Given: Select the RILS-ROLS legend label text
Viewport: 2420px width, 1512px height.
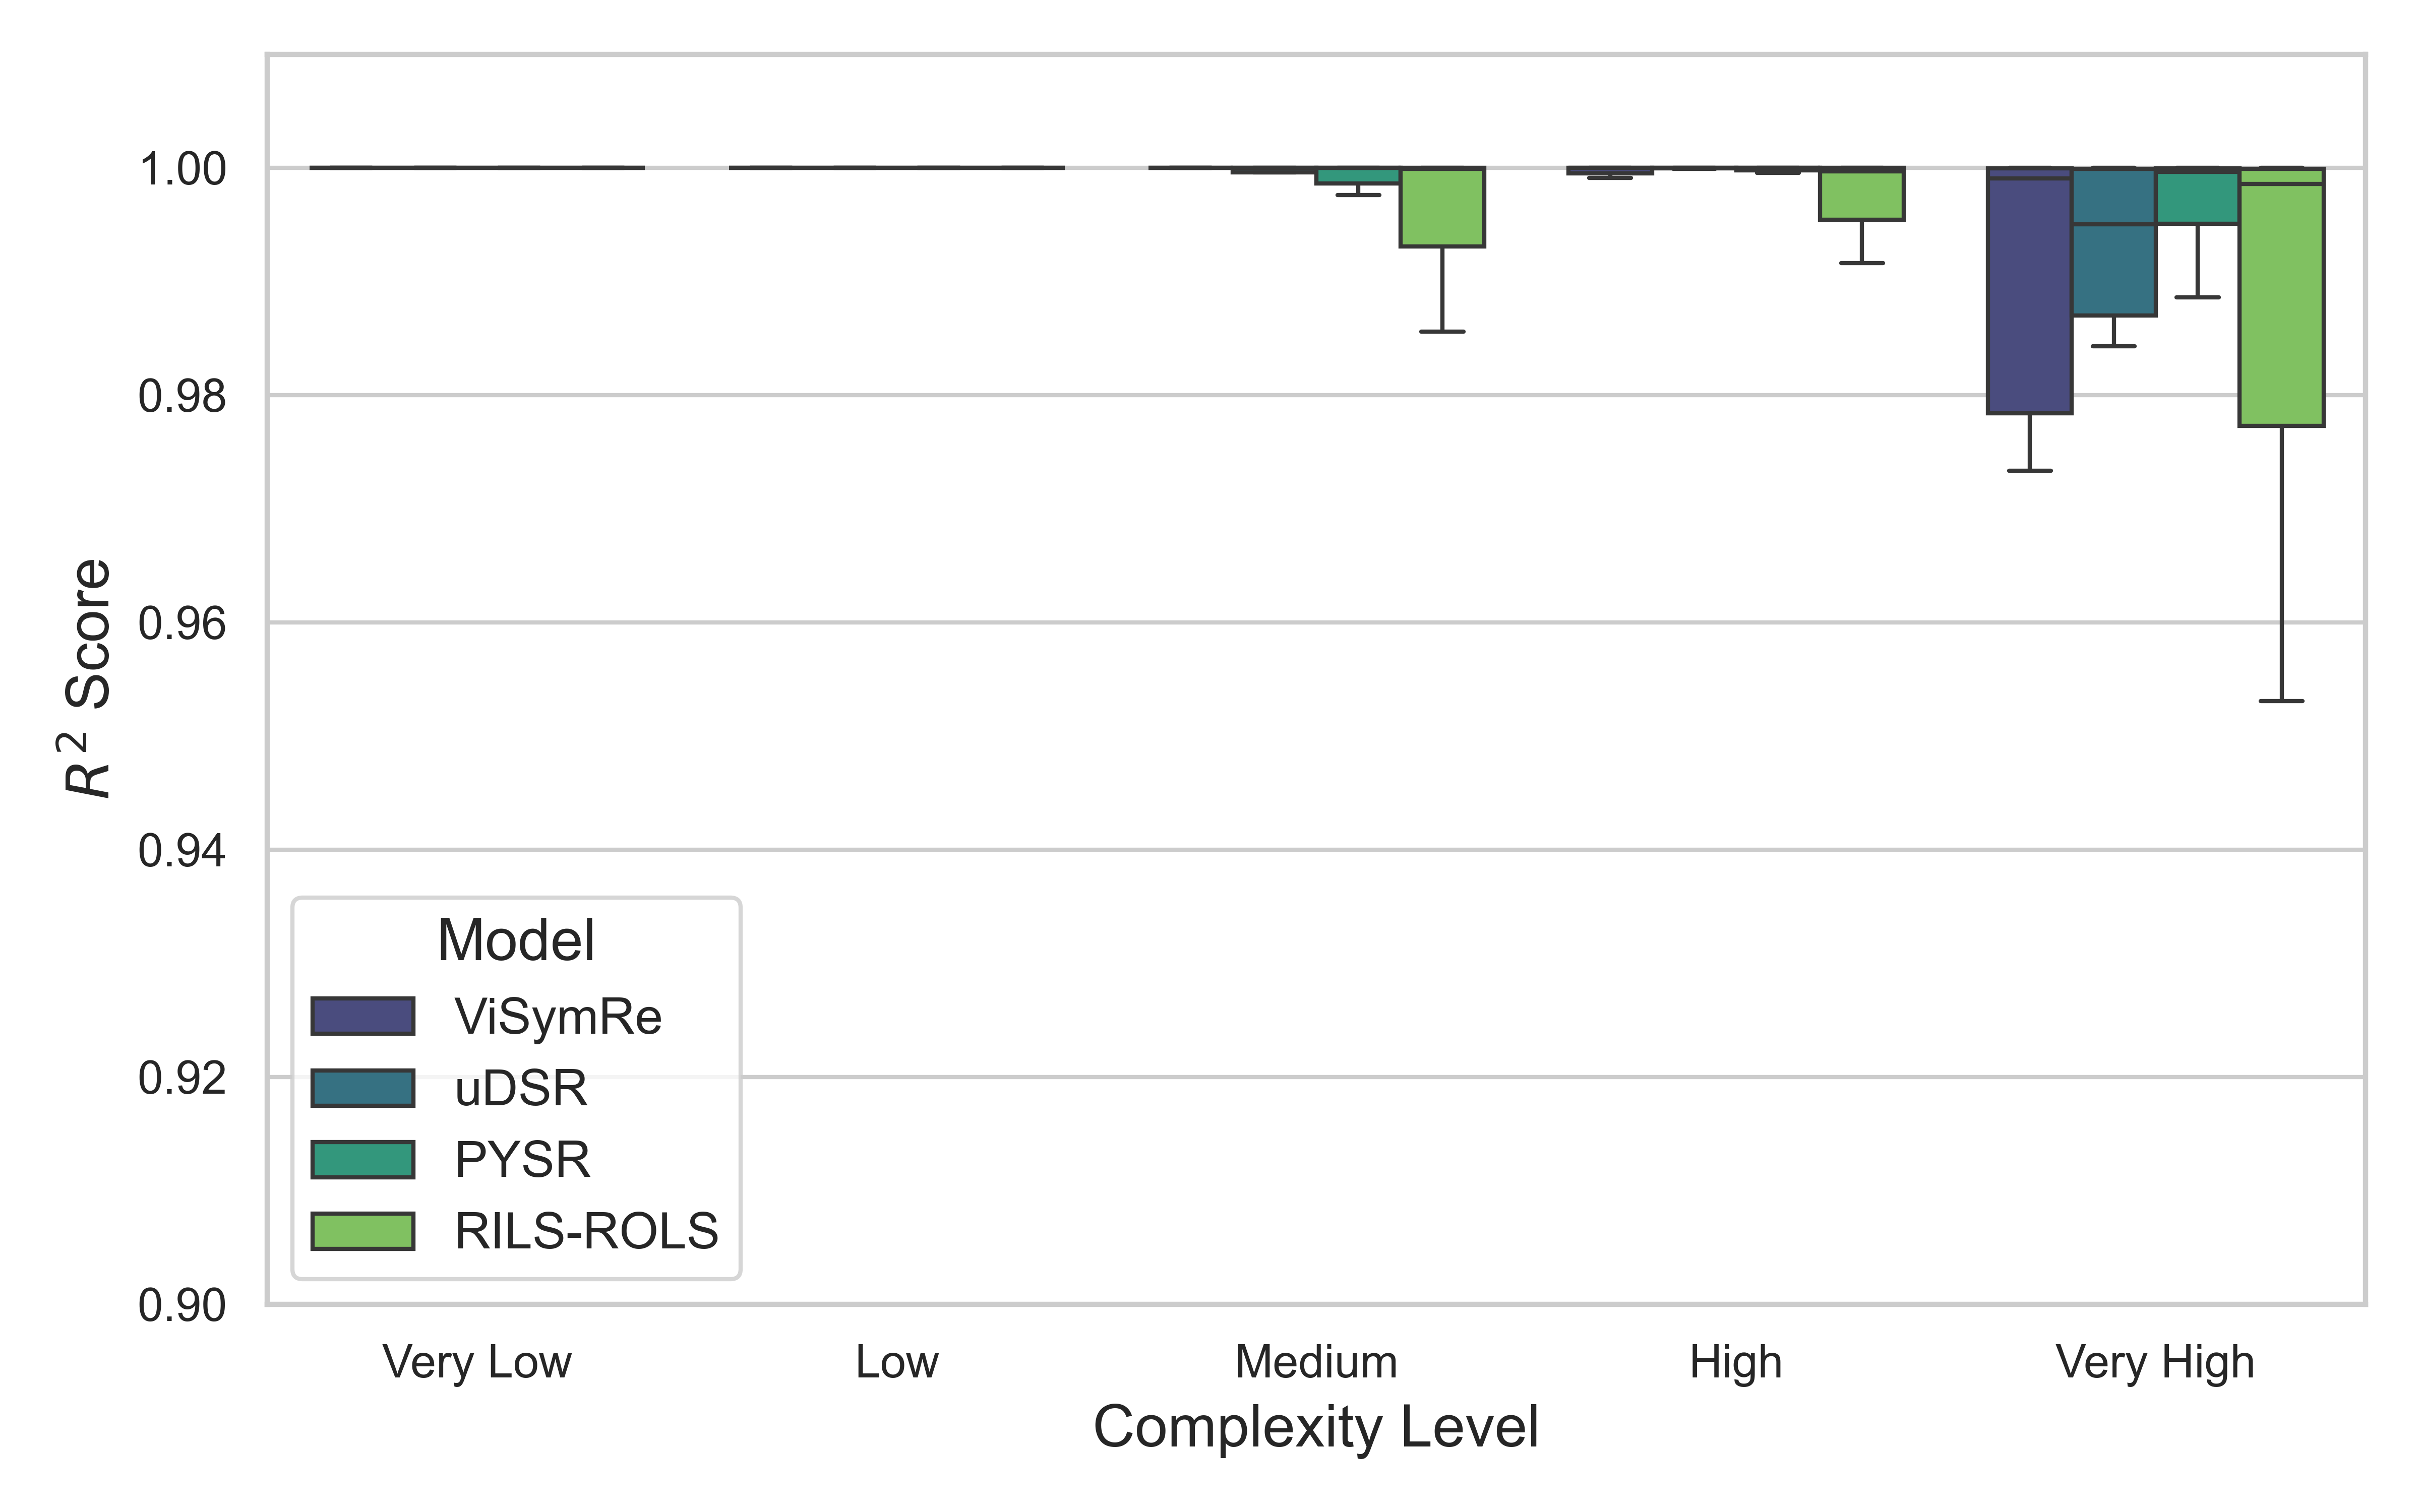Looking at the screenshot, I should point(586,1231).
